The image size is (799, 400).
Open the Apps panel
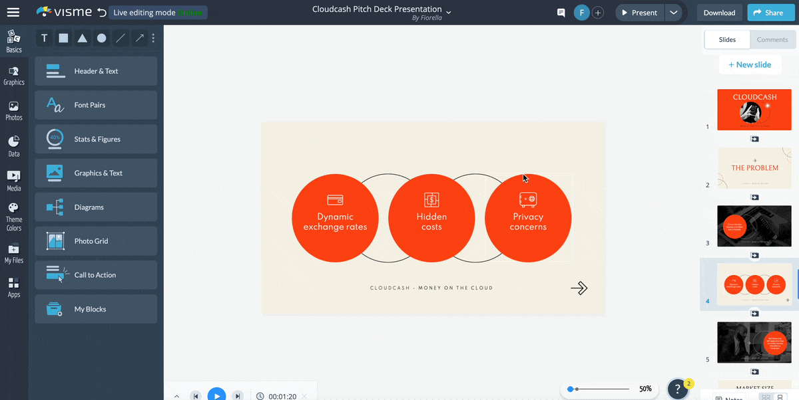click(14, 287)
